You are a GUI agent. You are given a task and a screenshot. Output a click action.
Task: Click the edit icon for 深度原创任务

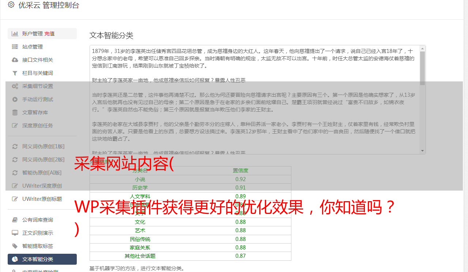(x=15, y=126)
